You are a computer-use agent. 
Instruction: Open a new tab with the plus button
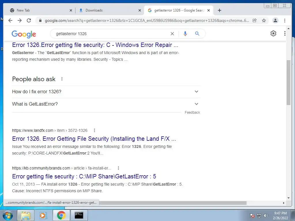219,10
